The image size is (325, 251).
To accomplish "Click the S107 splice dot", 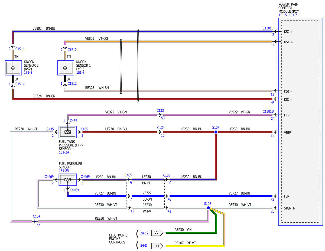I will [216, 132].
